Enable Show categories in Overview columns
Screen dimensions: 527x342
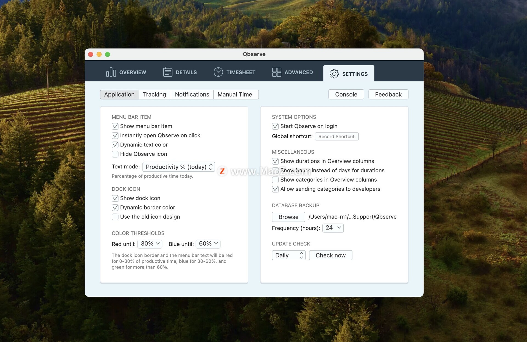275,180
